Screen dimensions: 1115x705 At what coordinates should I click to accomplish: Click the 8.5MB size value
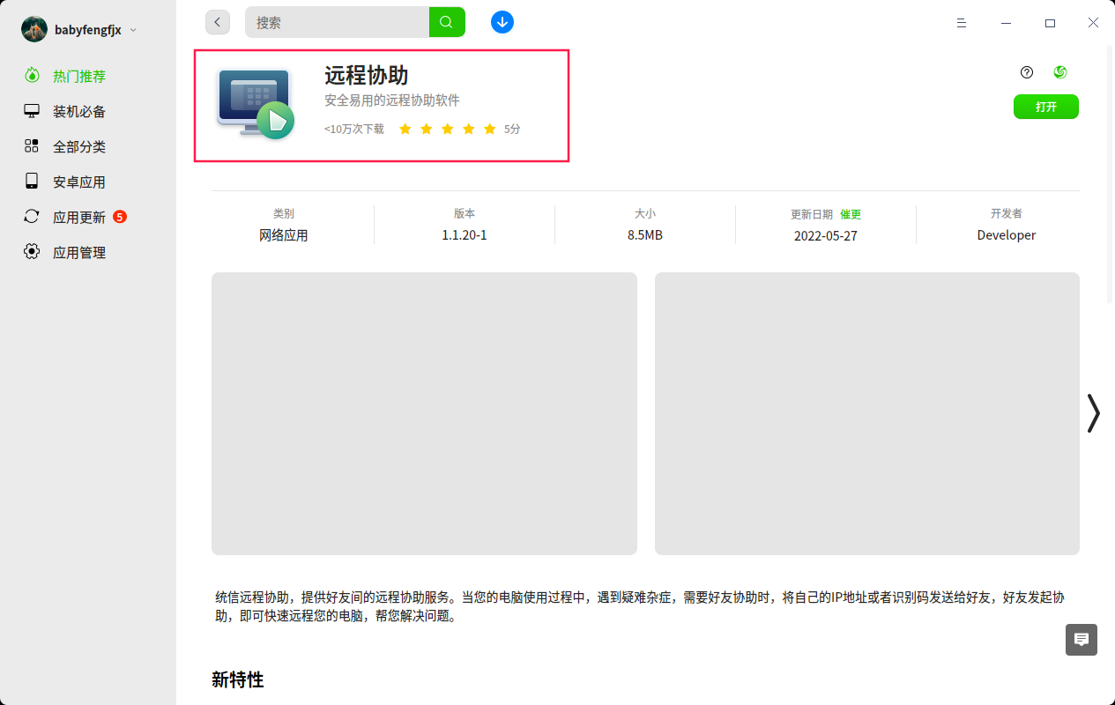(x=645, y=235)
